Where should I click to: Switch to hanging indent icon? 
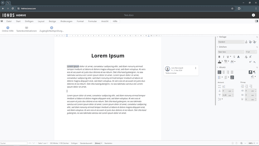[251, 86]
